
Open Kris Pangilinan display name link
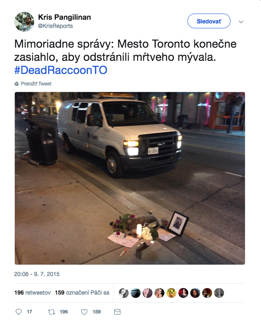click(65, 17)
